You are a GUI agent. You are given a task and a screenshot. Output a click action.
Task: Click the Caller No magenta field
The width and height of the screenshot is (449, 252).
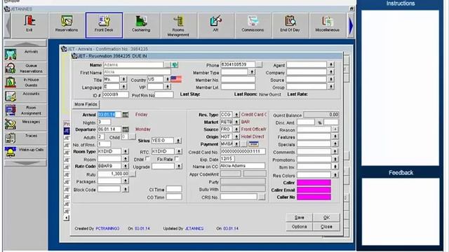[314, 197]
